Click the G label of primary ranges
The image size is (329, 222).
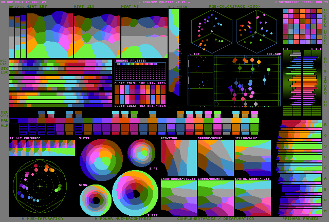coord(325,157)
